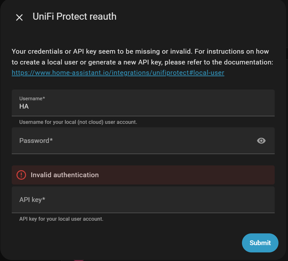Submit the reauth form

click(x=260, y=243)
